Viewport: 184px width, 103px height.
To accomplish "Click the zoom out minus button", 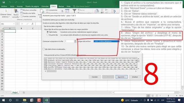I will click(160, 96).
